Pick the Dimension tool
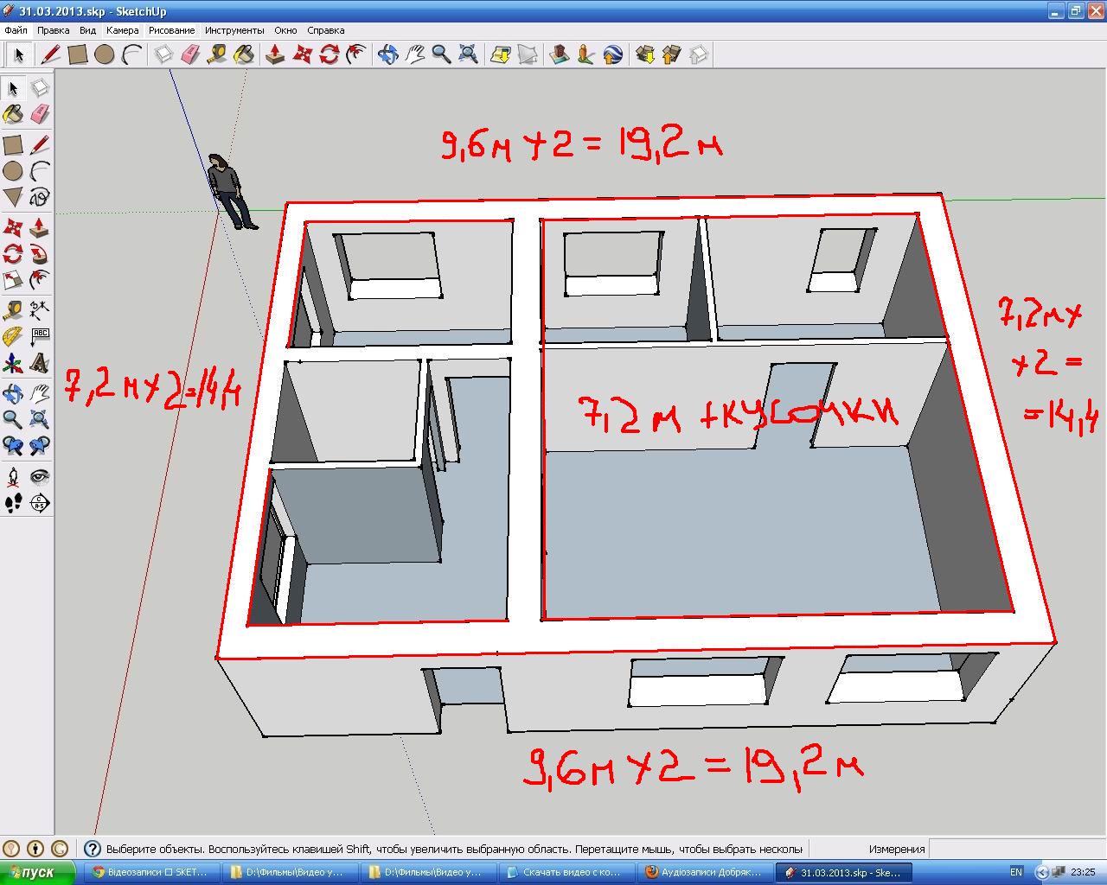The height and width of the screenshot is (885, 1107). (x=40, y=309)
